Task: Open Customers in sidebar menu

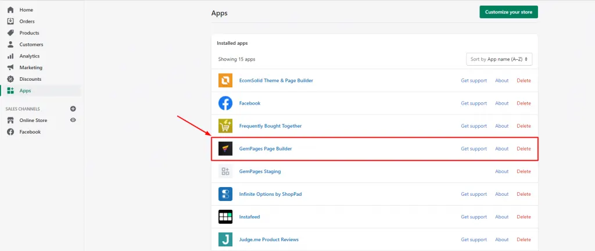Action: (x=31, y=44)
